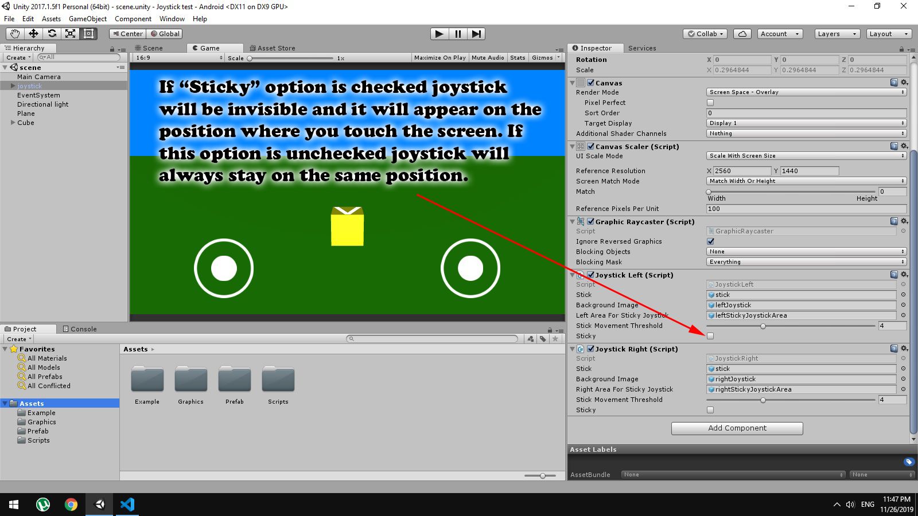Toggle Ignore Reversed Graphics checkbox
Screen dimensions: 918x516
pyautogui.click(x=710, y=241)
